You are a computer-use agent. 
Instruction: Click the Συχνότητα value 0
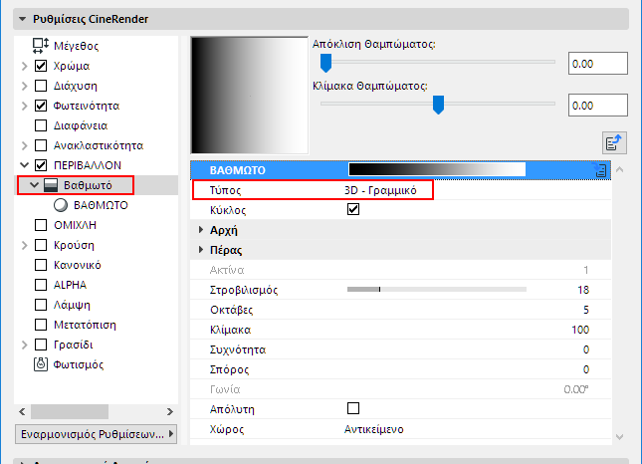click(586, 349)
